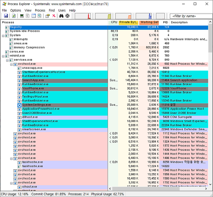213x197 pixels.
Task: Click the binoculars Find Handle icon
Action: point(61,16)
